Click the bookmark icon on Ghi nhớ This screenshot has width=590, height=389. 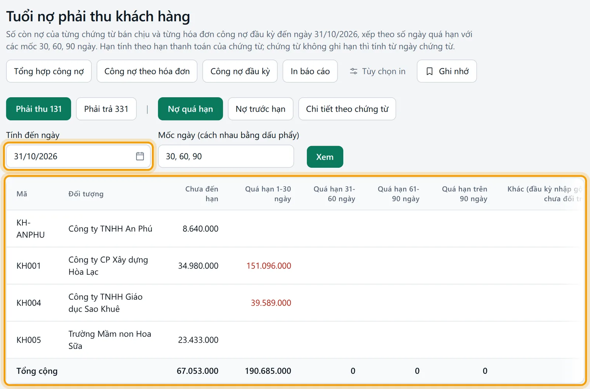click(x=429, y=71)
